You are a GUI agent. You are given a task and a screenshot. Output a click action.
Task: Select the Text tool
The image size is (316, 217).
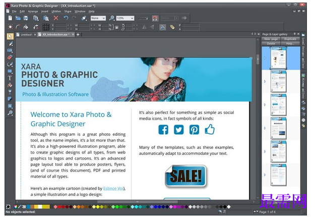tap(10, 78)
